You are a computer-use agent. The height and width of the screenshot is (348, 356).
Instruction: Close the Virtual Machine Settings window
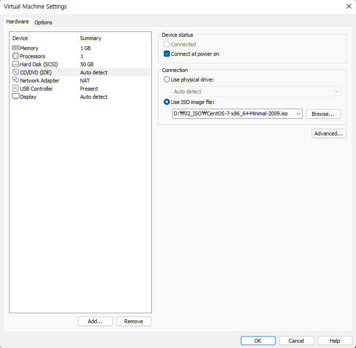point(349,6)
